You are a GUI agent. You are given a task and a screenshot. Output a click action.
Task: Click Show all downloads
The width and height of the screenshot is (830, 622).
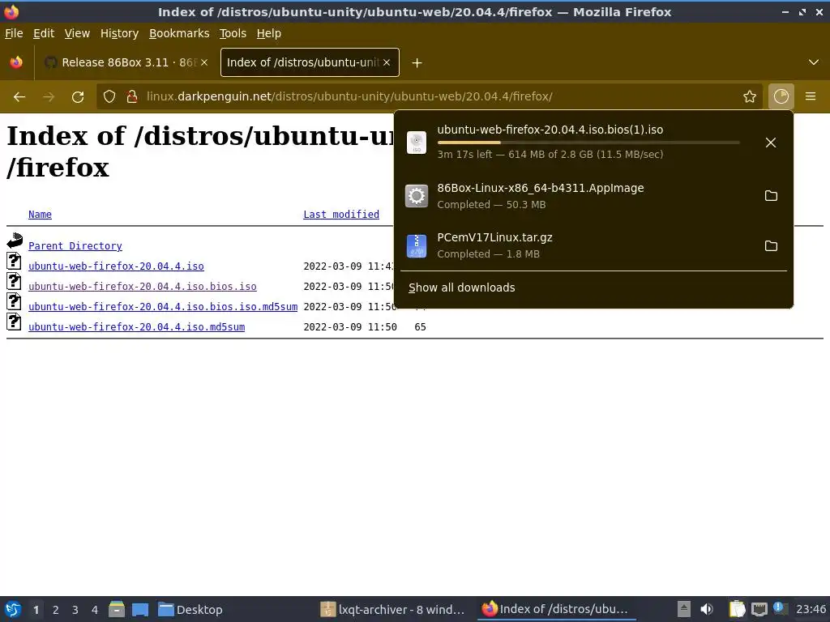(x=461, y=288)
